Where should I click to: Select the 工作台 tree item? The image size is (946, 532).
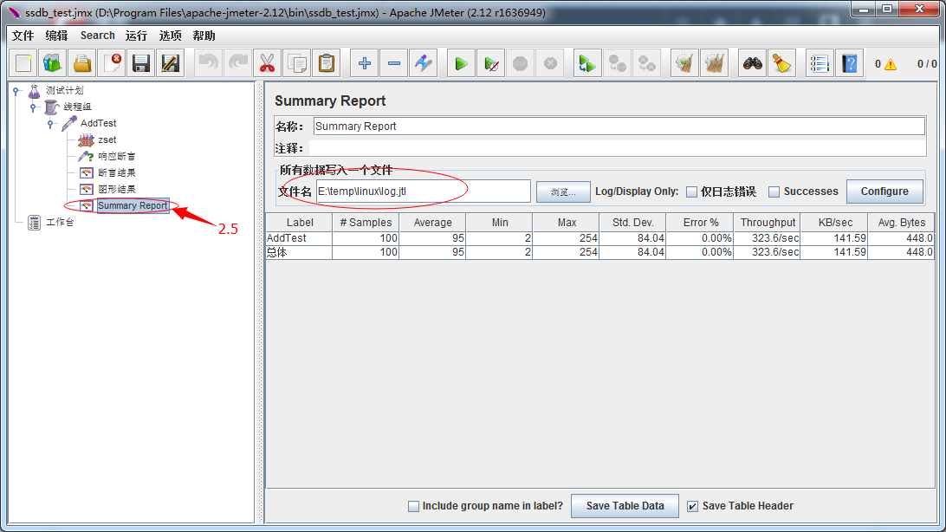tap(60, 222)
